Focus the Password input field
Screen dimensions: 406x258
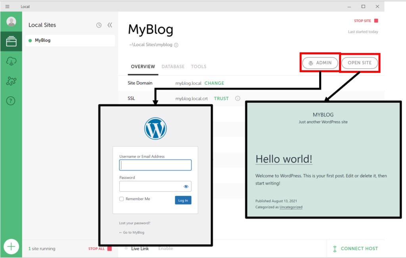tap(155, 186)
